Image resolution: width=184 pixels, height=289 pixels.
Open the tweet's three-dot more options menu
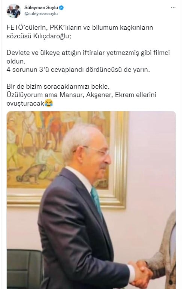tap(173, 8)
